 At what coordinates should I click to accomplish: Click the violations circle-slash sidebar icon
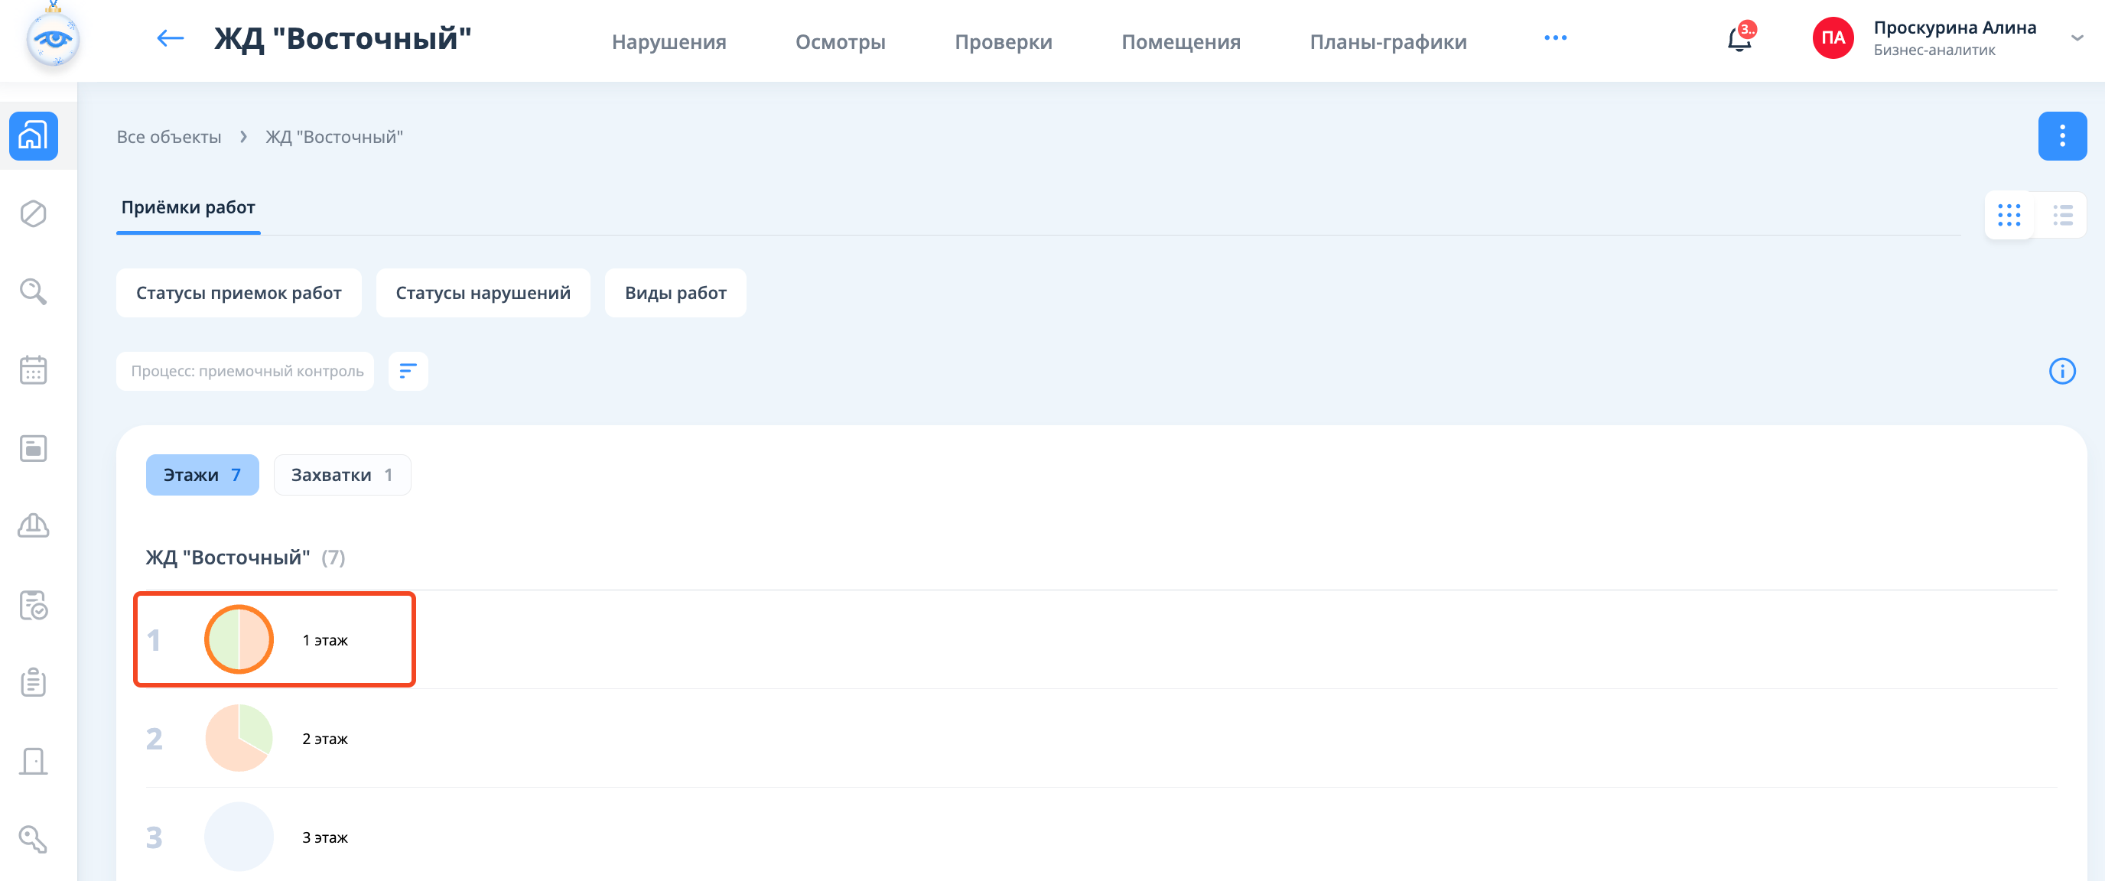coord(34,214)
